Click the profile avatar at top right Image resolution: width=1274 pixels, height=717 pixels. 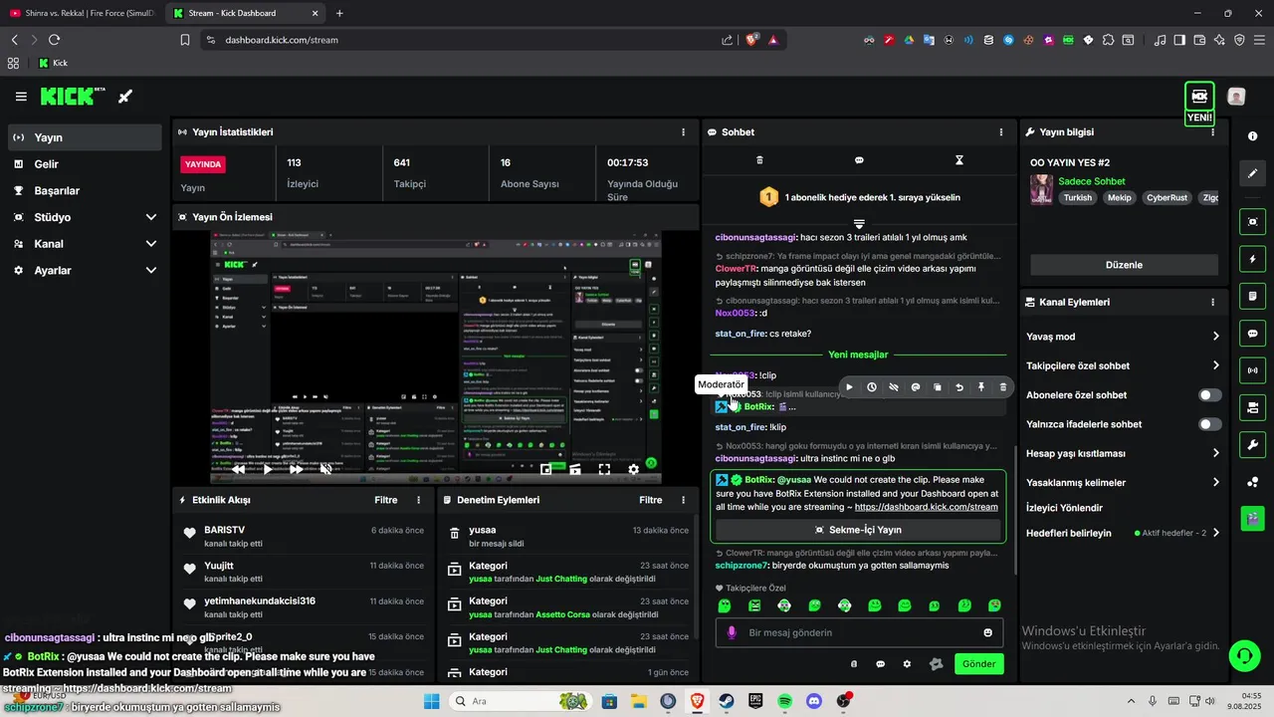point(1236,97)
